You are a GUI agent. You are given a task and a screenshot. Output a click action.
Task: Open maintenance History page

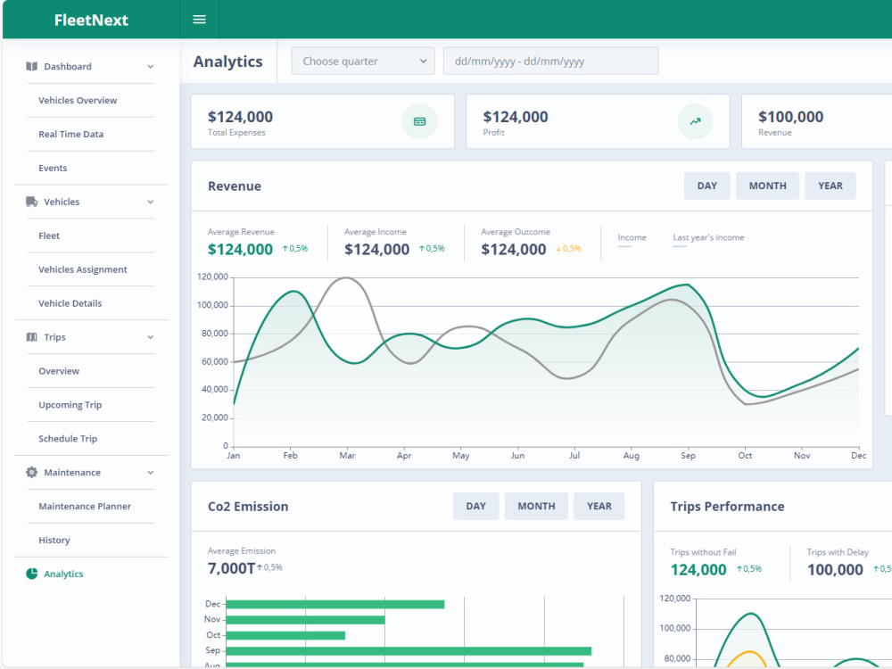click(x=54, y=540)
